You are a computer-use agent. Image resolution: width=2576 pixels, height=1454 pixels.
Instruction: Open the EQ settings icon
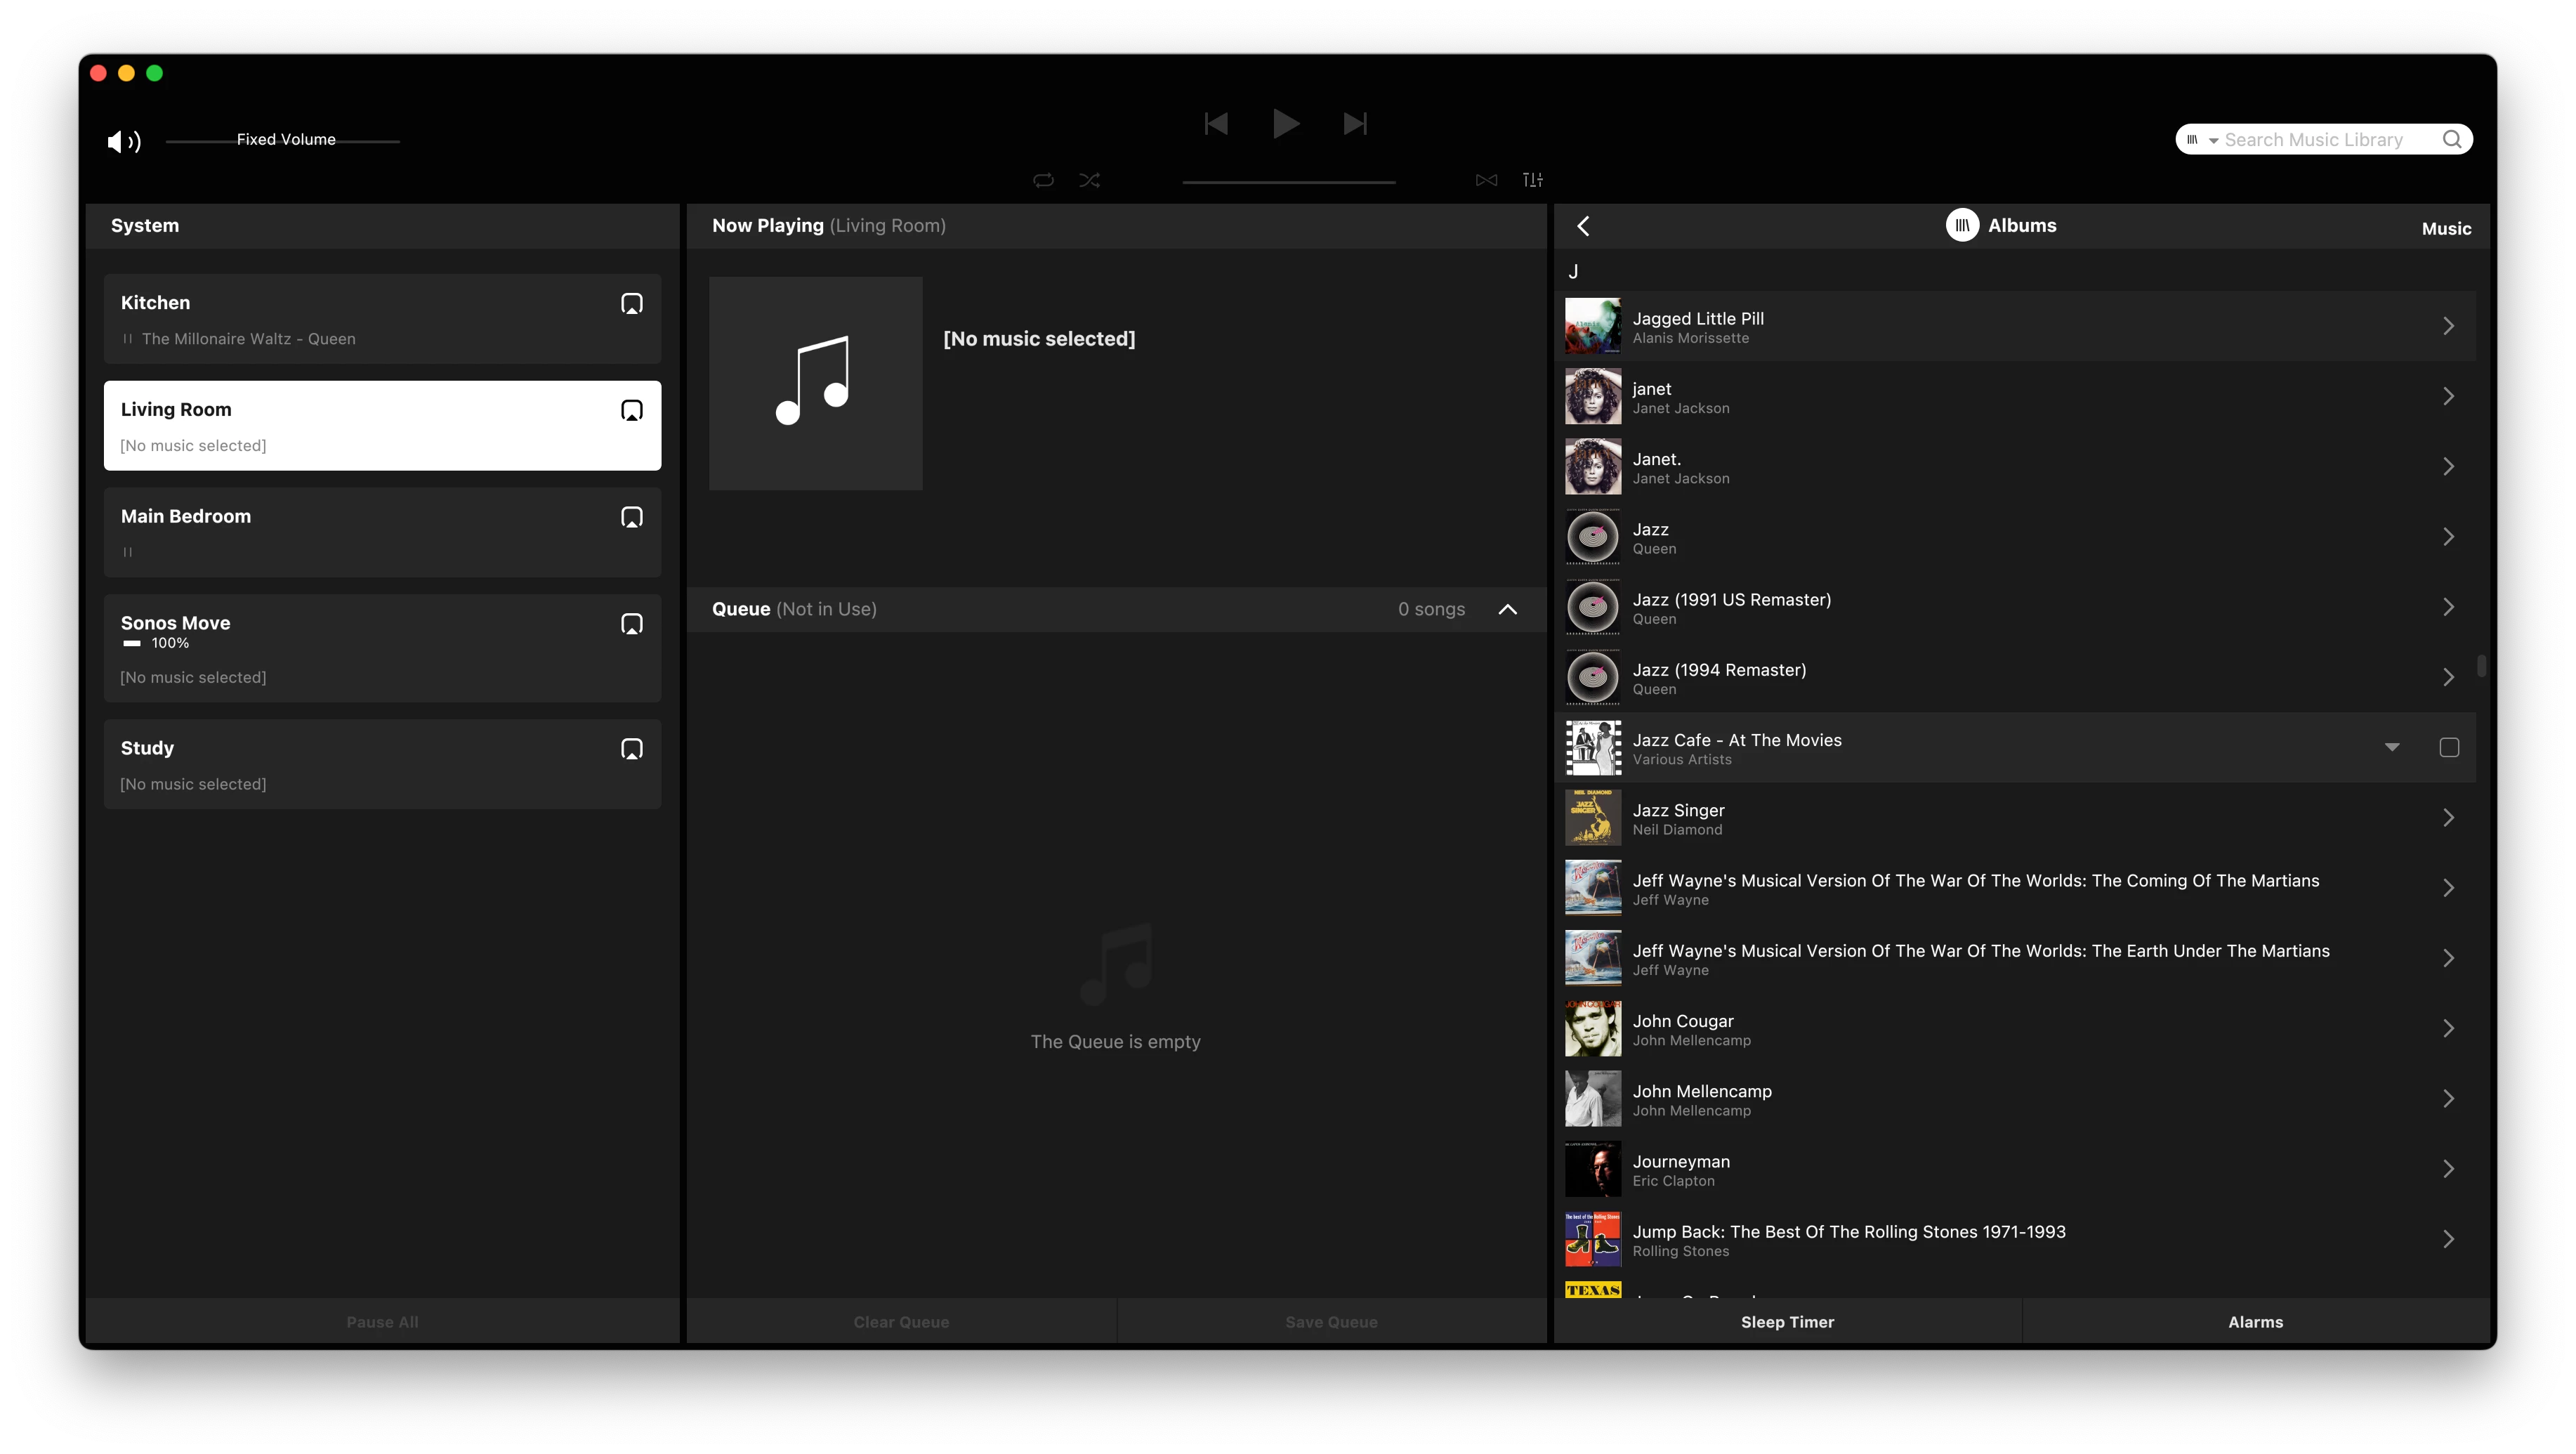[1532, 180]
